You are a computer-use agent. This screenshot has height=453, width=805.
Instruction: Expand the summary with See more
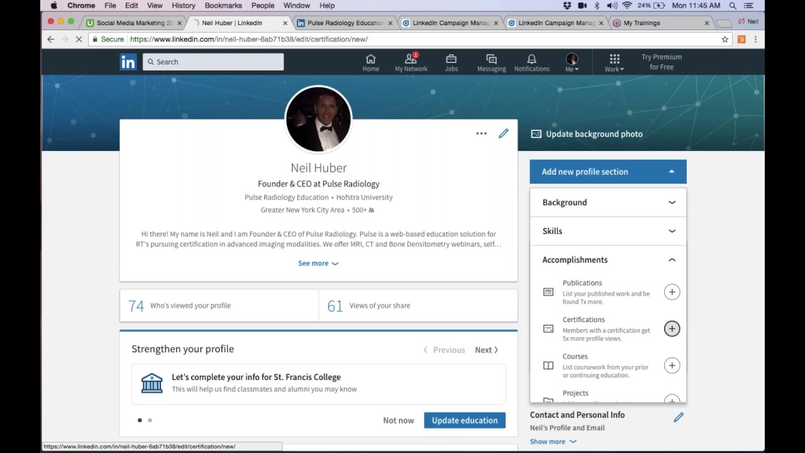318,264
